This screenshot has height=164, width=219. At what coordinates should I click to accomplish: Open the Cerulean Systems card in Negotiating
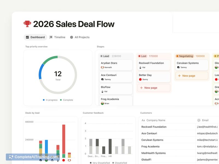(x=192, y=65)
